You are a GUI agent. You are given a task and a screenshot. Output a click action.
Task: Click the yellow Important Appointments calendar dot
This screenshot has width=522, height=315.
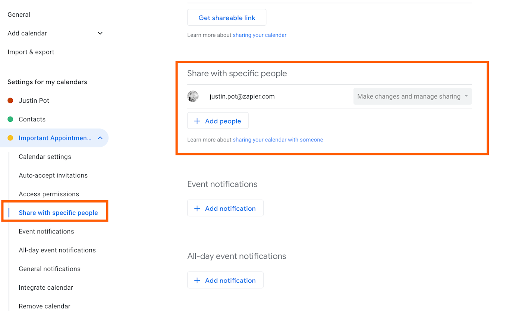[x=10, y=138]
